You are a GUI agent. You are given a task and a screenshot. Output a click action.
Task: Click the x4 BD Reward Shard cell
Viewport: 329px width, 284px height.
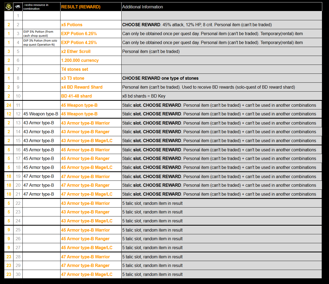(82, 87)
